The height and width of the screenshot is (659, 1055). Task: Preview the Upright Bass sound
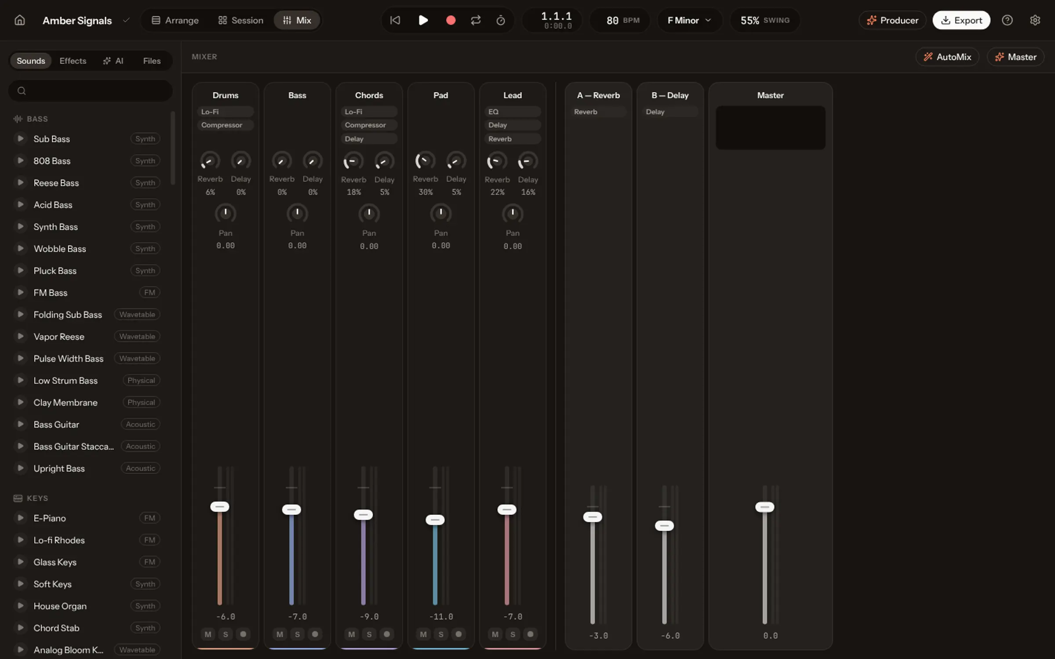20,468
